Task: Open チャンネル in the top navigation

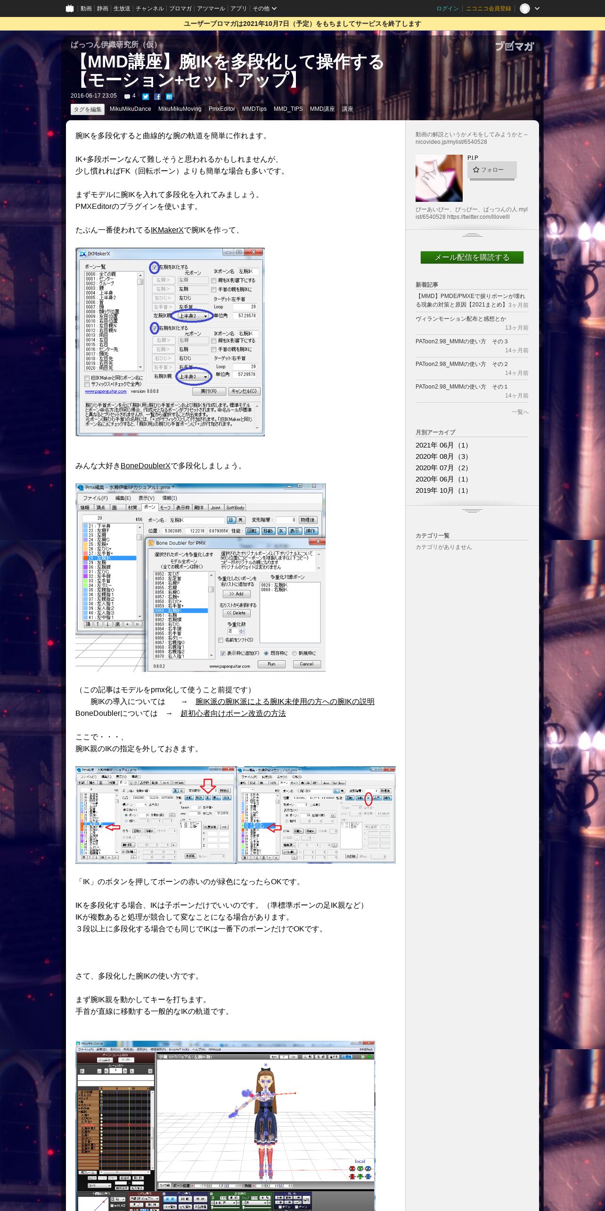Action: pos(150,8)
